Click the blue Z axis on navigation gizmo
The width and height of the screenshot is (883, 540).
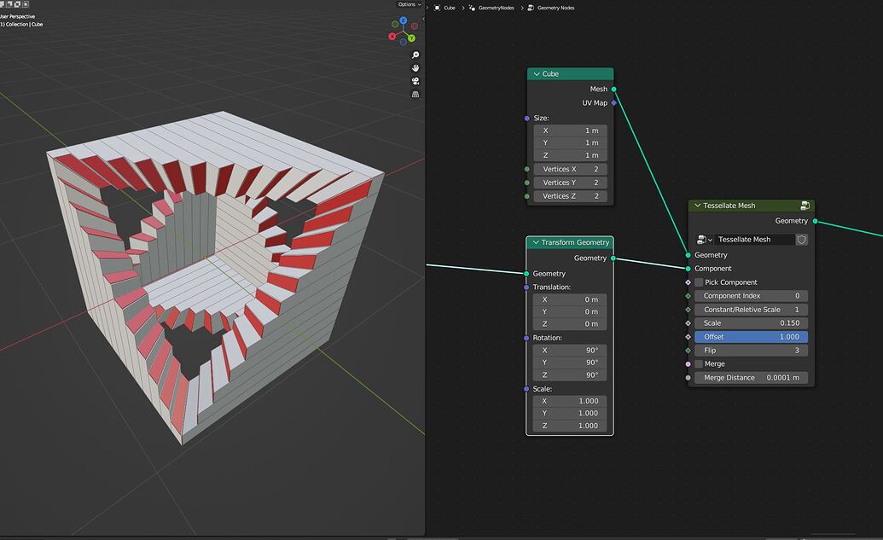404,20
